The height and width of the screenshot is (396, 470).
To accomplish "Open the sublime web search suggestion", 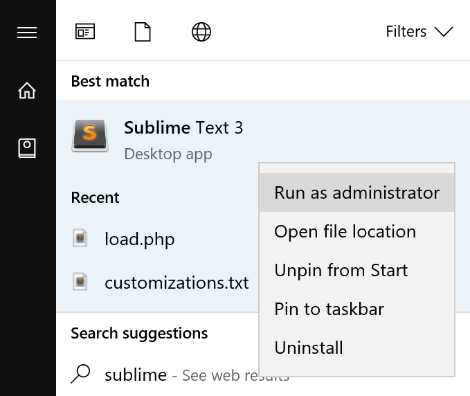I will pos(158,375).
